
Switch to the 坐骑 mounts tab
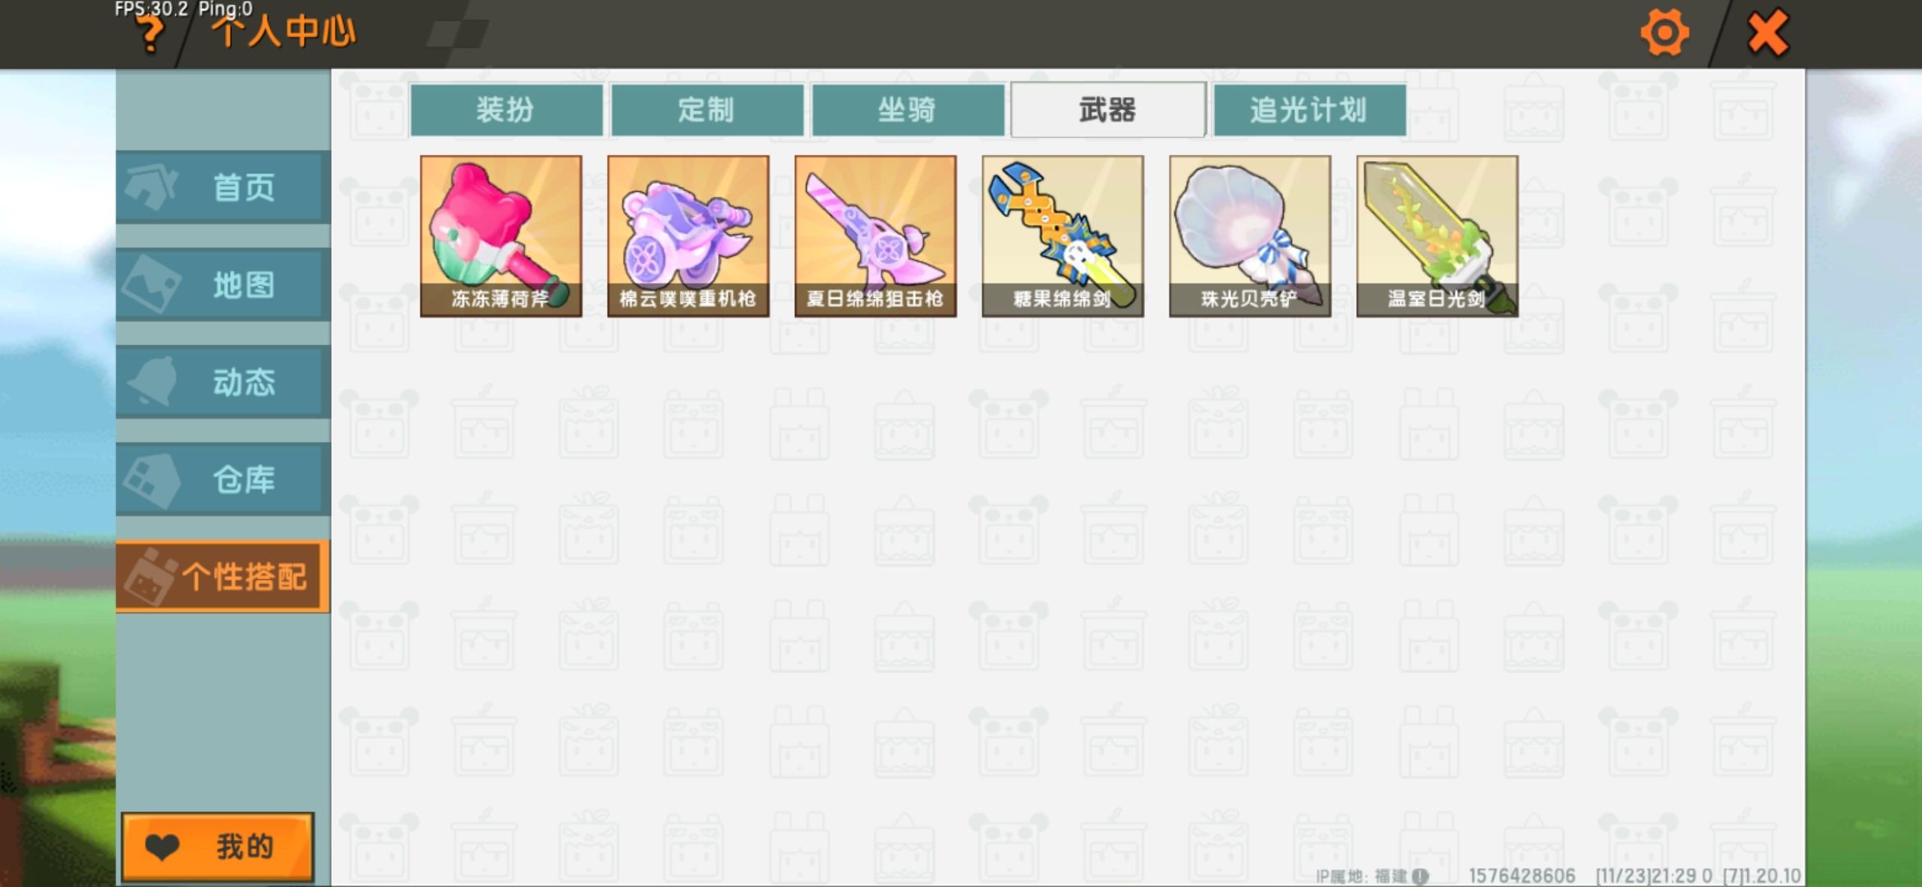908,109
